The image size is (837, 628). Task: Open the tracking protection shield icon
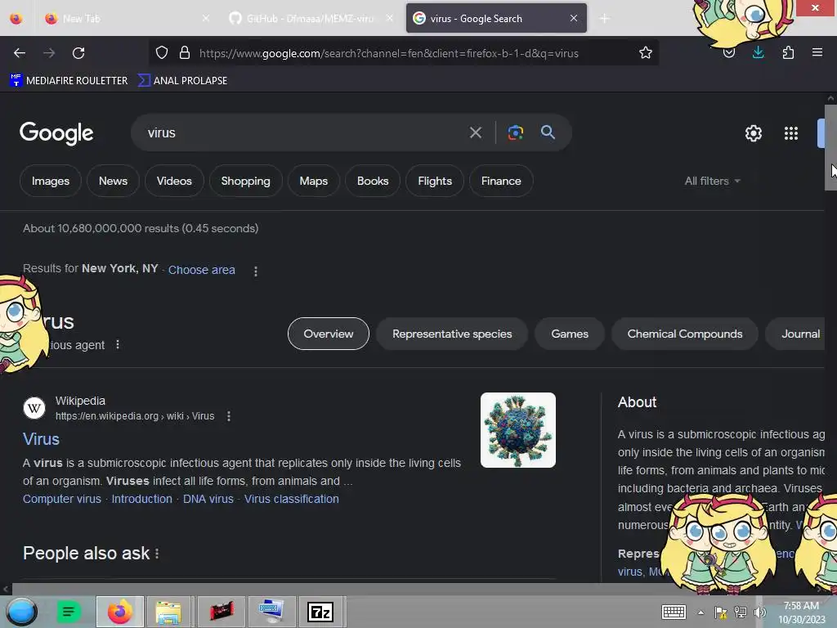coord(162,53)
